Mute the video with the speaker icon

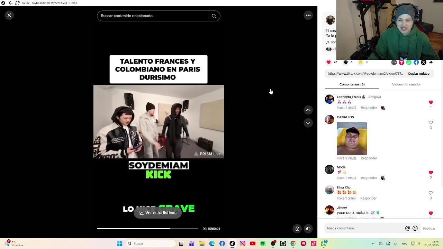pos(308,229)
